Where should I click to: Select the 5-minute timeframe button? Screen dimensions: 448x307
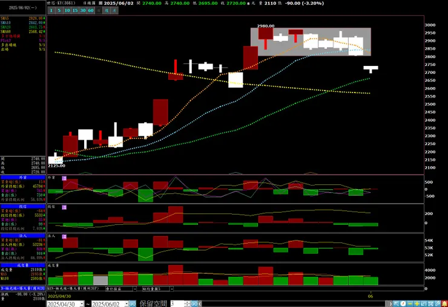59,10
